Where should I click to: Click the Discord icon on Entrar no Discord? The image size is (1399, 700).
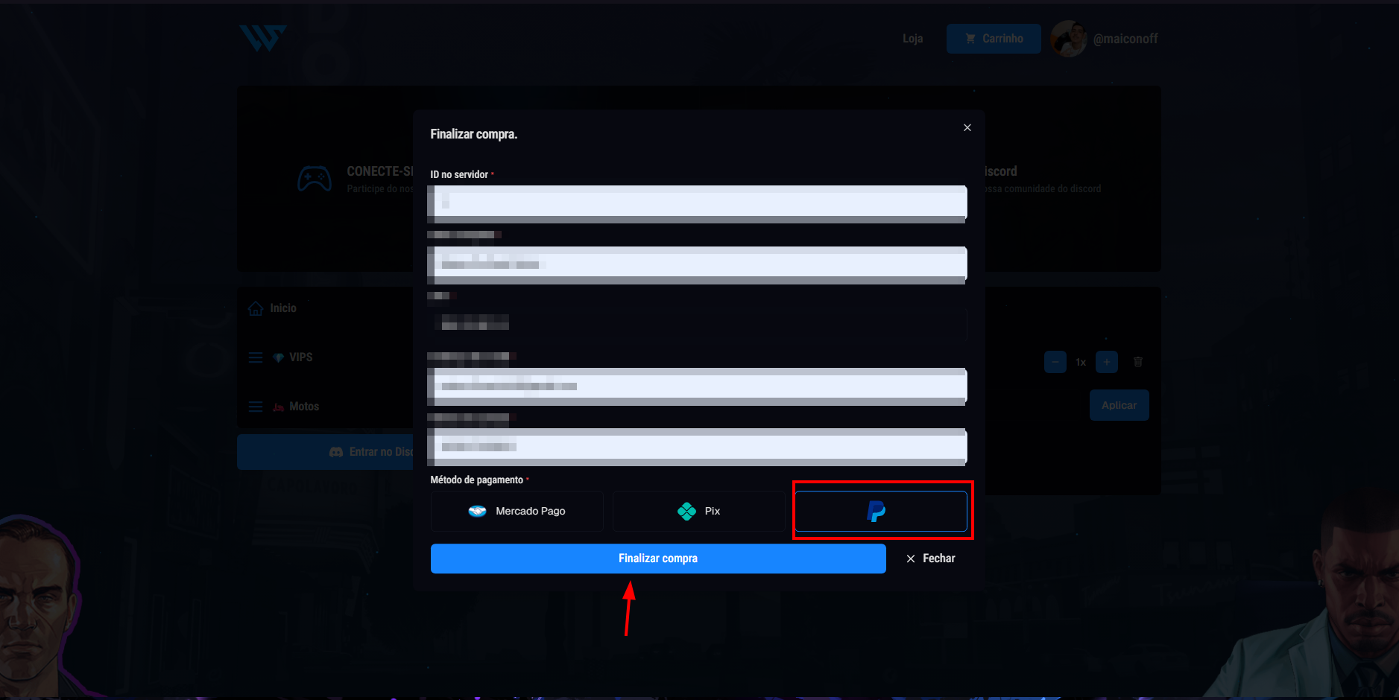pos(335,451)
